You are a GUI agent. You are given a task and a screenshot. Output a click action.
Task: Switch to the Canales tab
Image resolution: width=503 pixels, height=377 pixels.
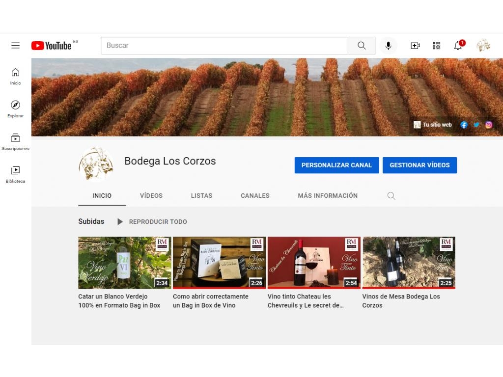click(x=255, y=195)
